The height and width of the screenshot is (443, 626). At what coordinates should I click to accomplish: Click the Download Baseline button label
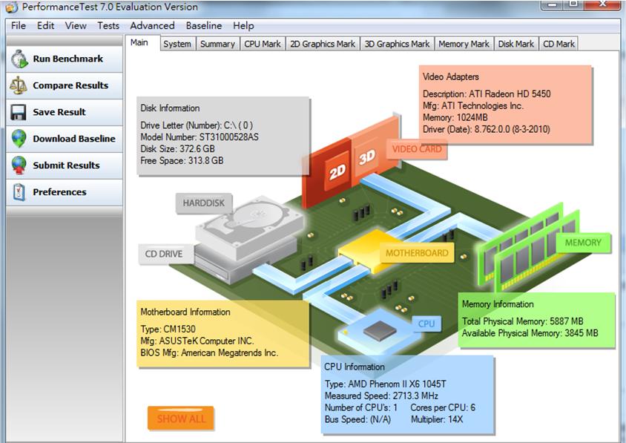[x=74, y=139]
